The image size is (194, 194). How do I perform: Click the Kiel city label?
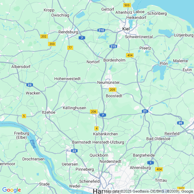(x=126, y=29)
